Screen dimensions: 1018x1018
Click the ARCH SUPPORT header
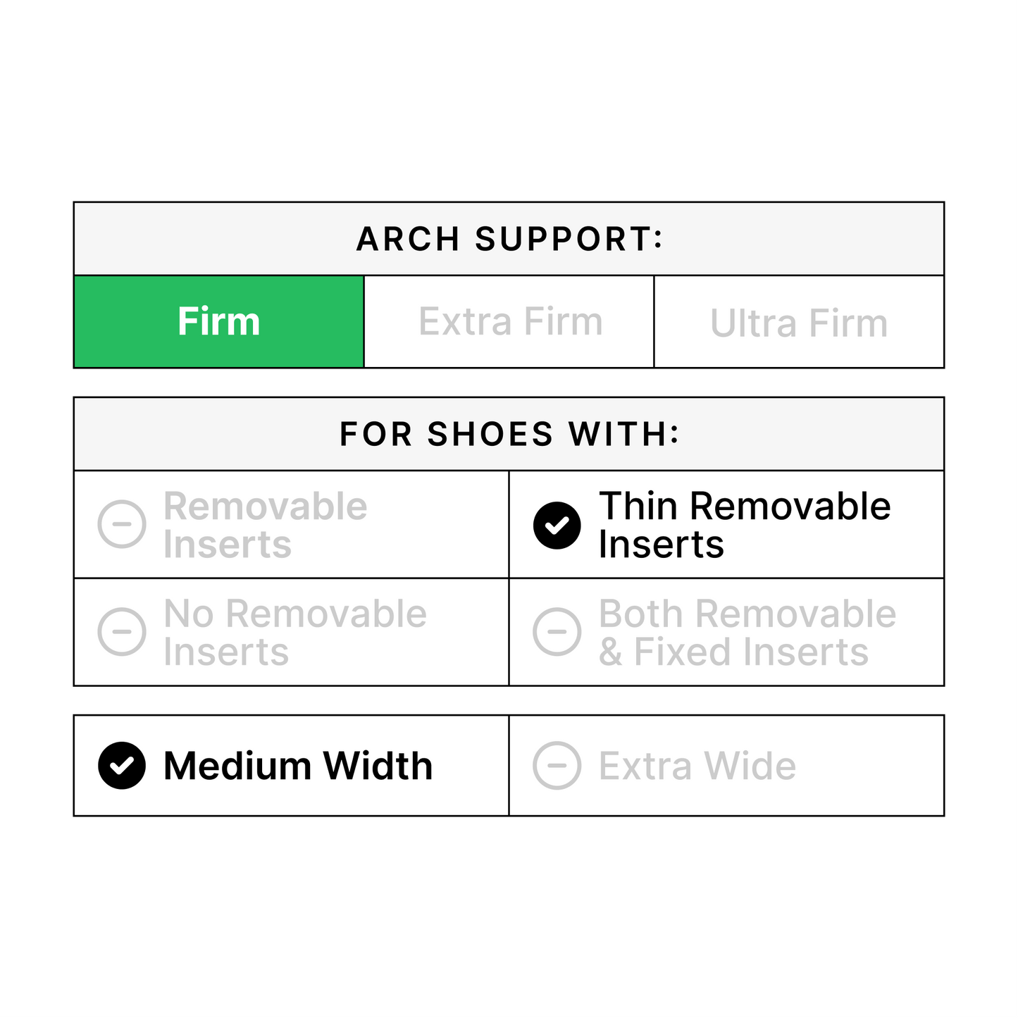click(x=509, y=239)
